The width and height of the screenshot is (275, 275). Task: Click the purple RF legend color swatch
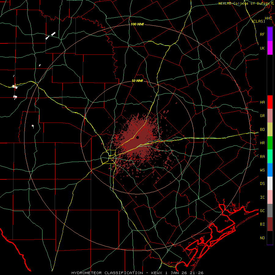point(270,34)
